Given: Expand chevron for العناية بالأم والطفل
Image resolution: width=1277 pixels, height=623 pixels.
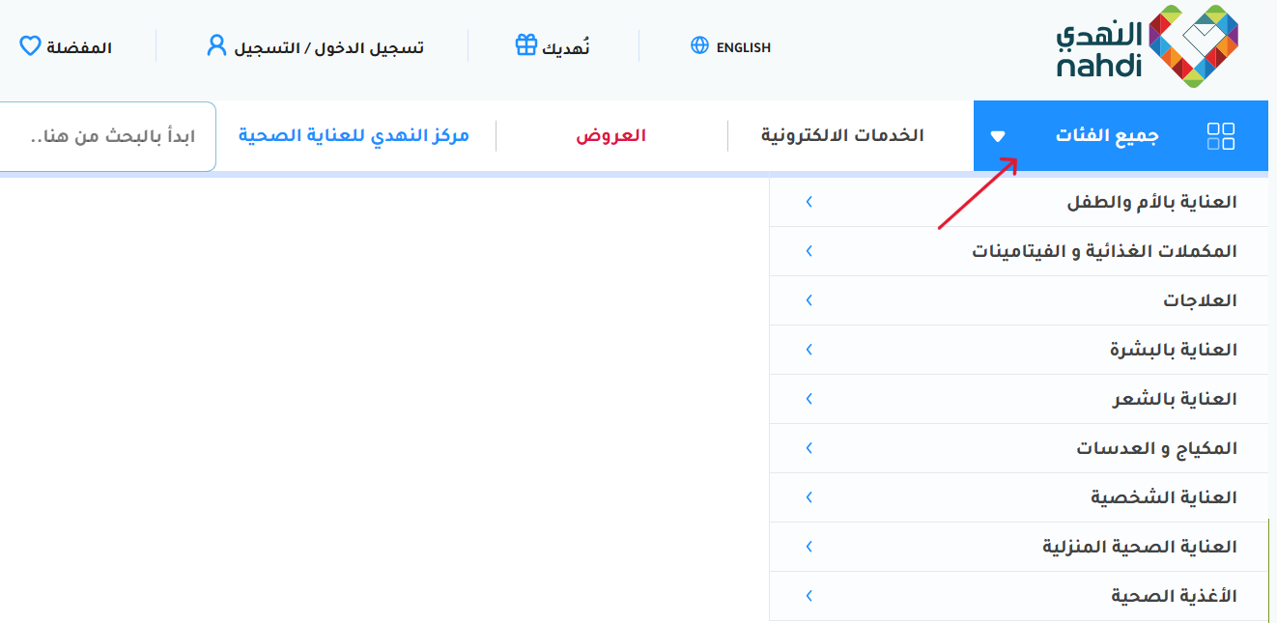Looking at the screenshot, I should (x=809, y=202).
